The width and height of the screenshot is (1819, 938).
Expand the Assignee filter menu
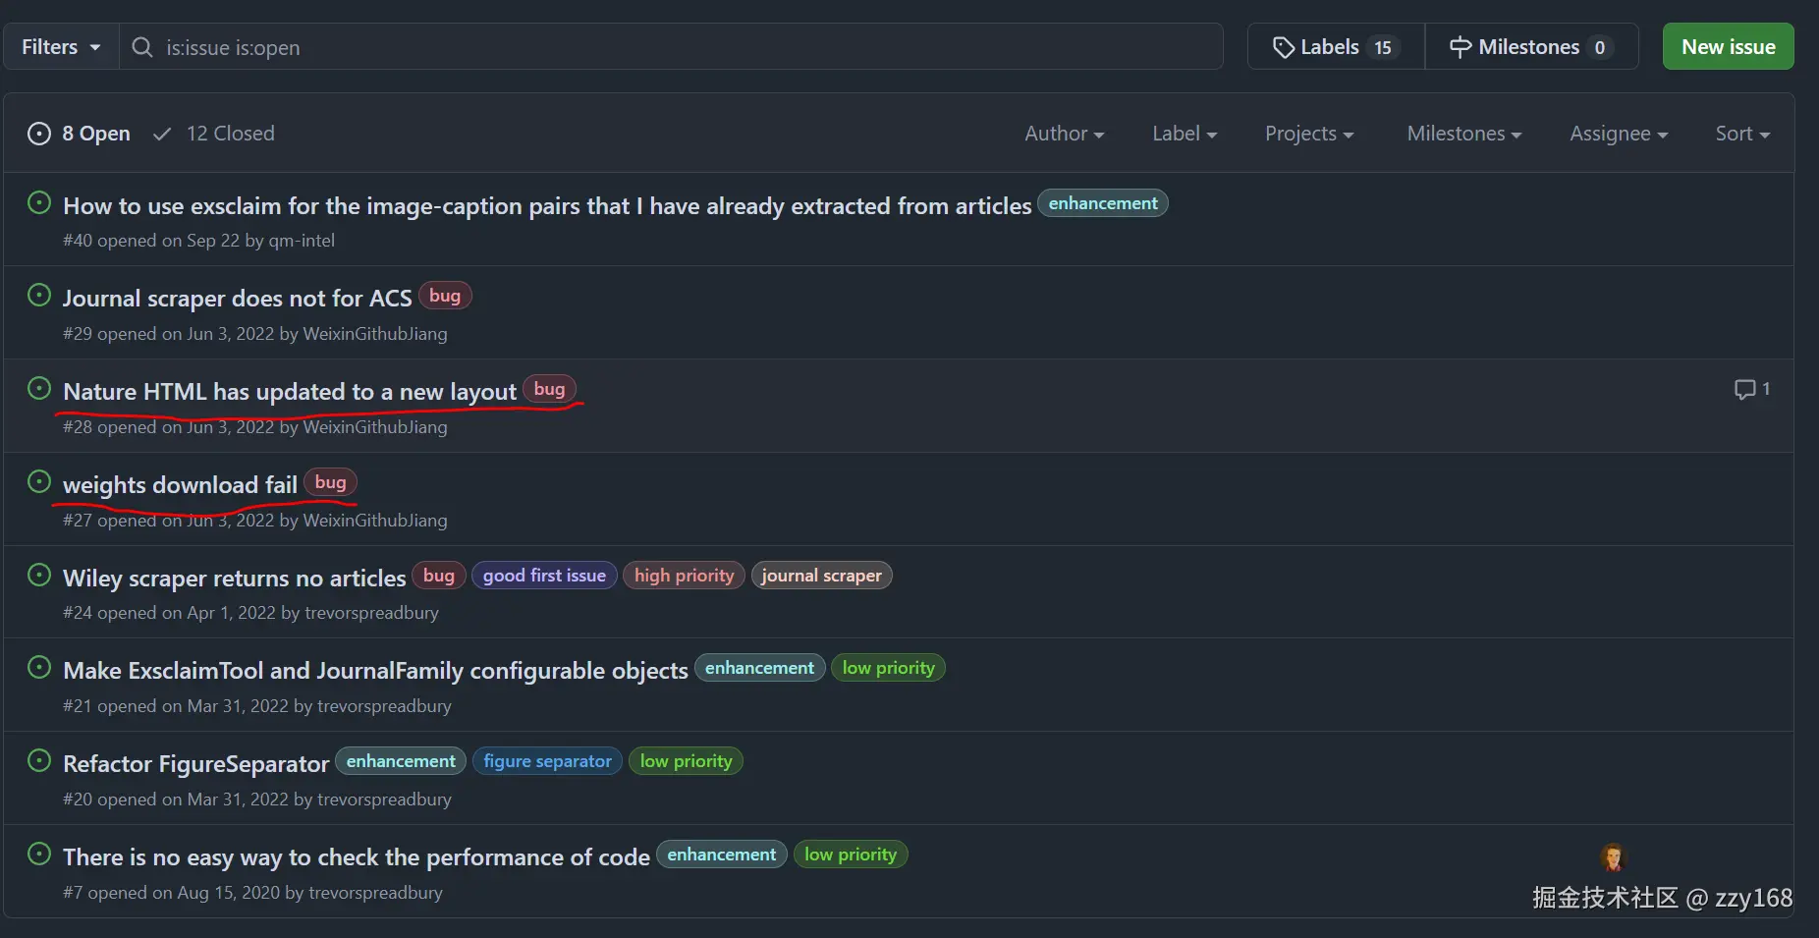pyautogui.click(x=1618, y=134)
